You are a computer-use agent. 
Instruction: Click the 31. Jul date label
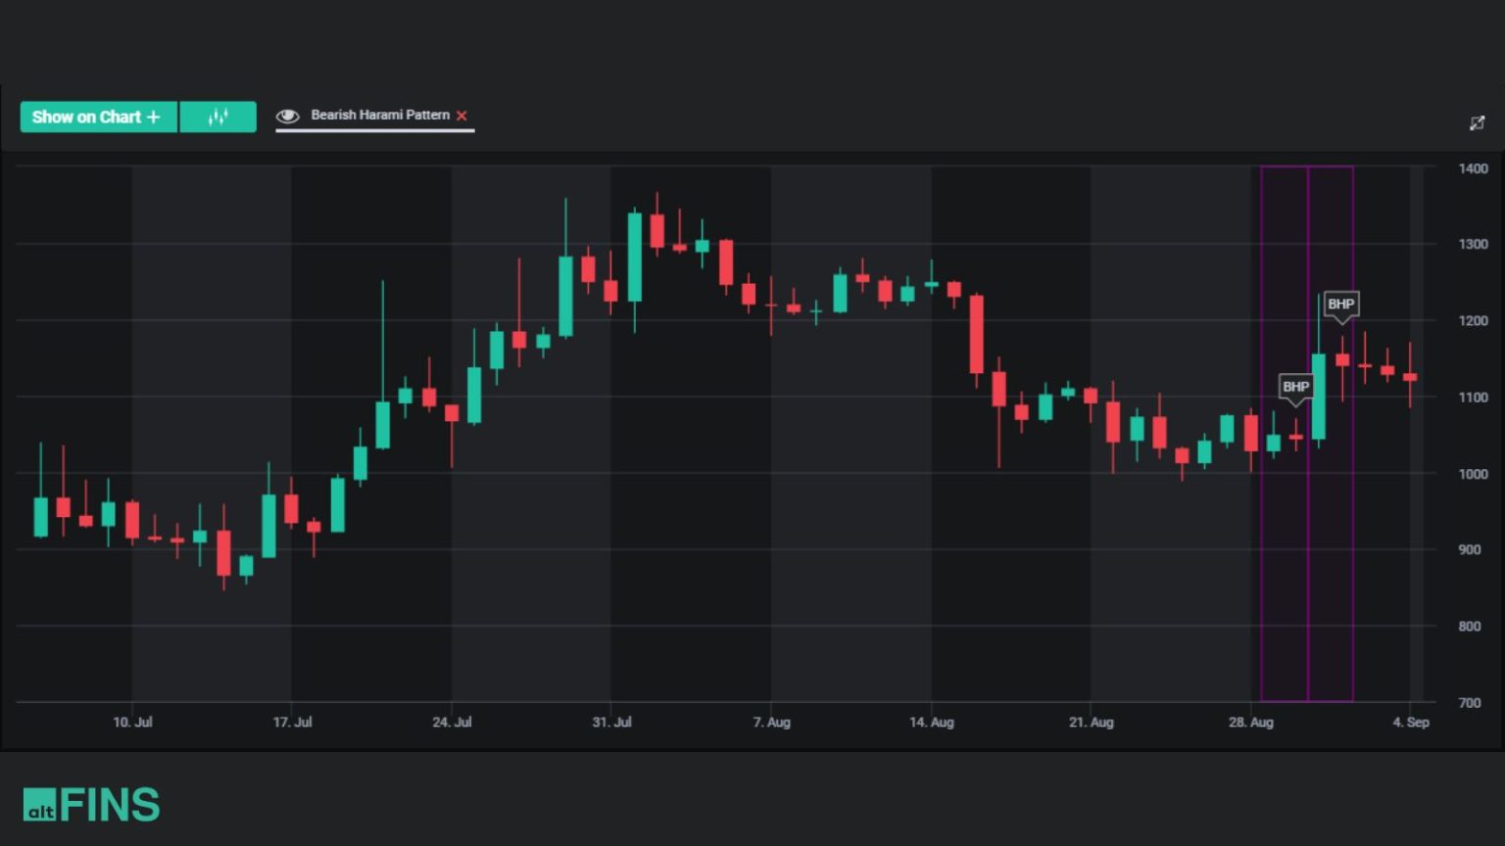[x=611, y=723]
